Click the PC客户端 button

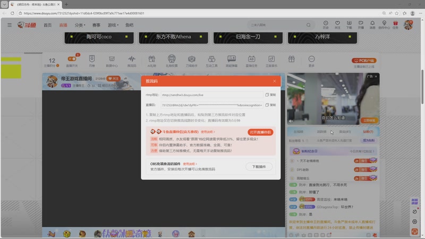[x=364, y=61]
